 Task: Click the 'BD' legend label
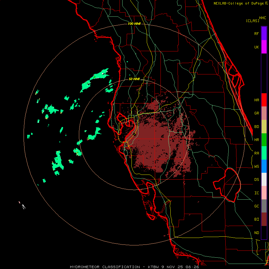[x=256, y=127]
